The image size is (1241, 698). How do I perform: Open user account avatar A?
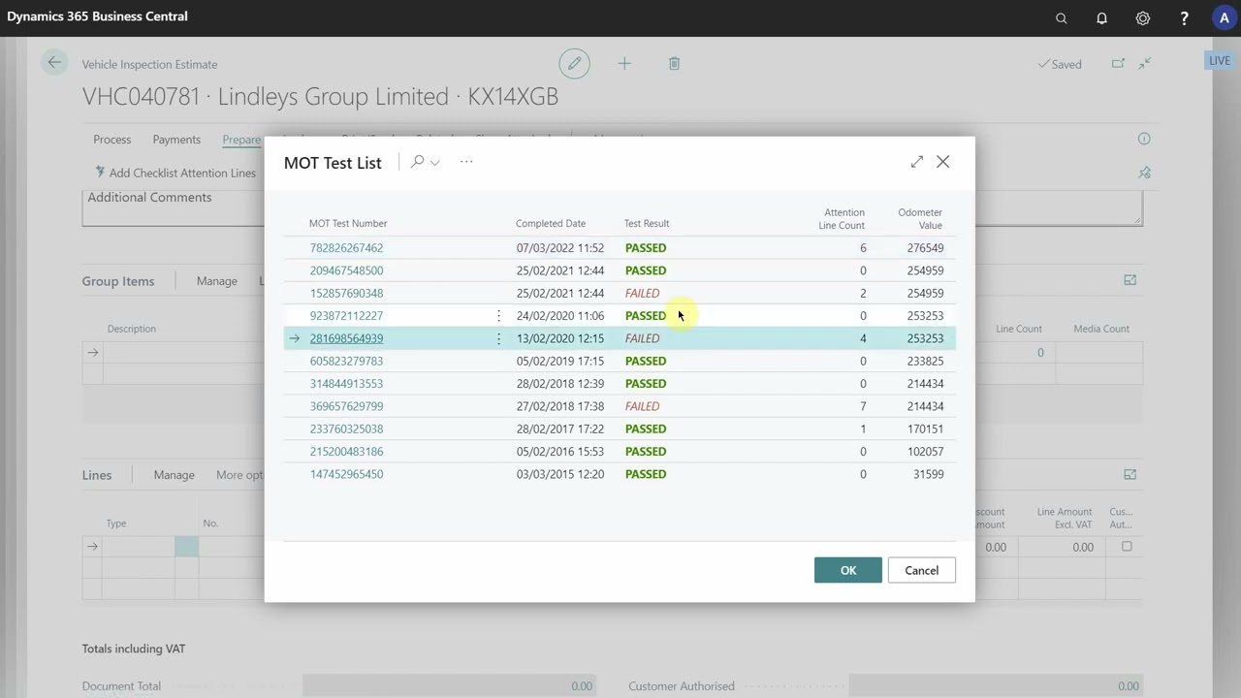pos(1224,18)
